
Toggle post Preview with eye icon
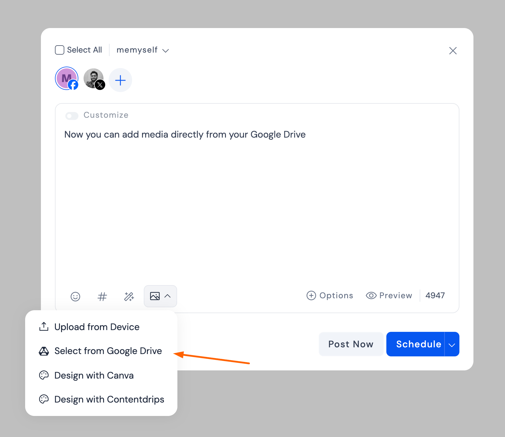(x=371, y=296)
